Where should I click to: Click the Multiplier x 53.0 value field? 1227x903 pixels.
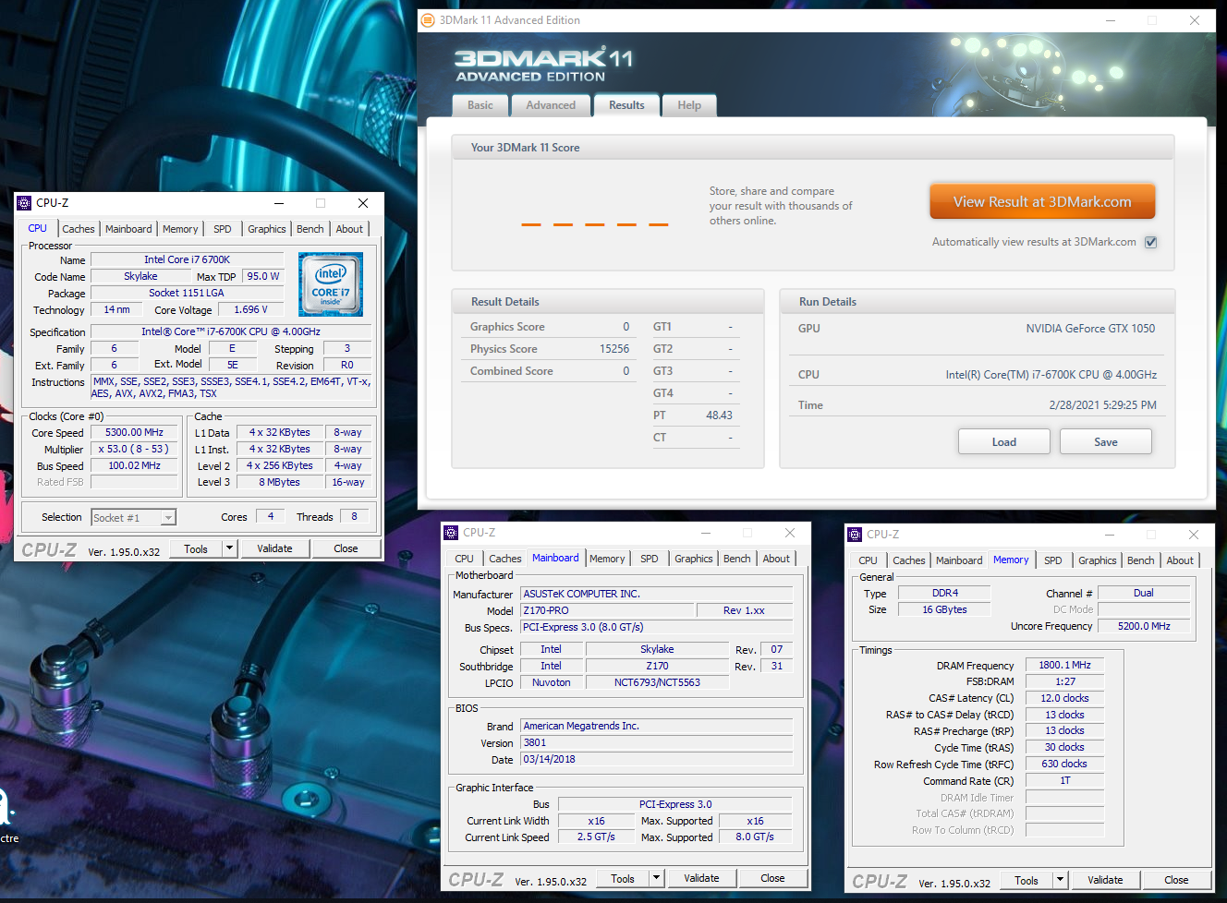click(x=134, y=449)
